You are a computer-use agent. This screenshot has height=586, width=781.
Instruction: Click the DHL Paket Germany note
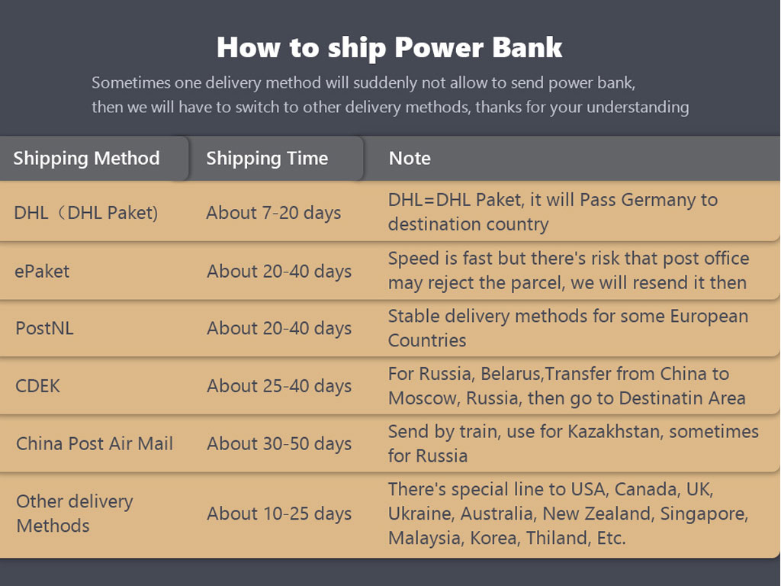click(x=552, y=212)
